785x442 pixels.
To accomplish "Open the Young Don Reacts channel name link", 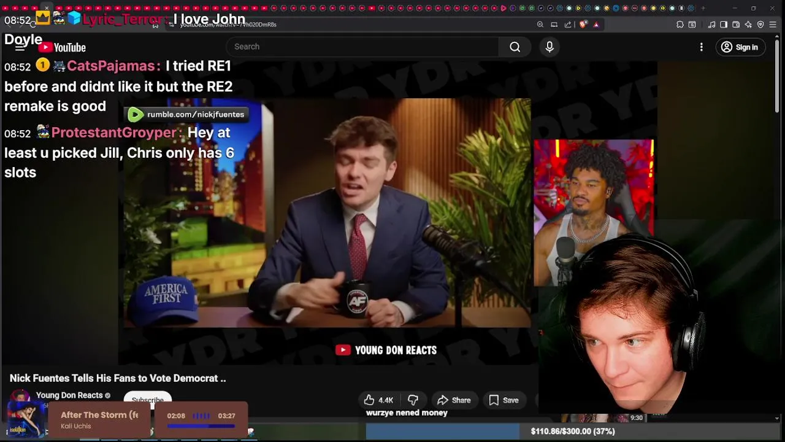I will coord(69,395).
